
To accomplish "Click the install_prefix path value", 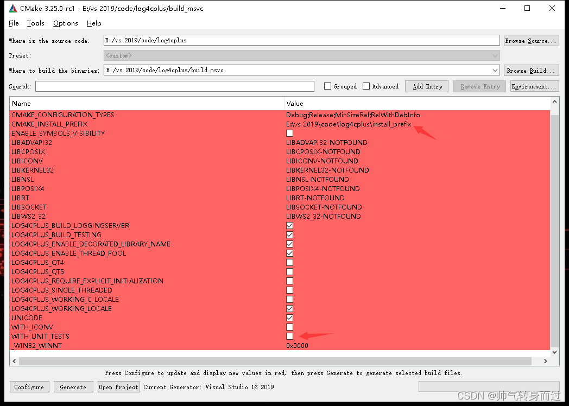I will click(x=349, y=124).
